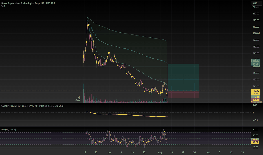Click the 240.00 price axis value
Image resolution: width=263 pixels, height=155 pixels.
[x=256, y=7]
